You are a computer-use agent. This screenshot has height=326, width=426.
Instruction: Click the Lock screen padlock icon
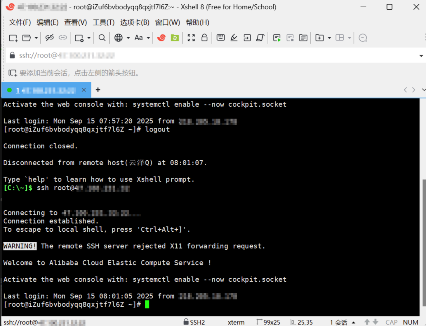coord(204,37)
